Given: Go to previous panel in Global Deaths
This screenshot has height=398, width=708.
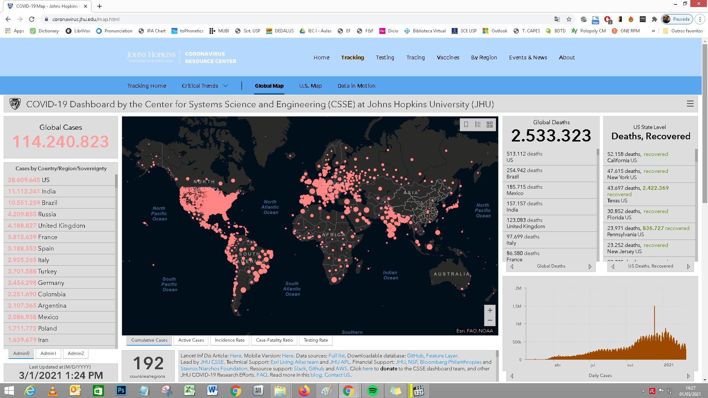Looking at the screenshot, I should click(x=512, y=266).
